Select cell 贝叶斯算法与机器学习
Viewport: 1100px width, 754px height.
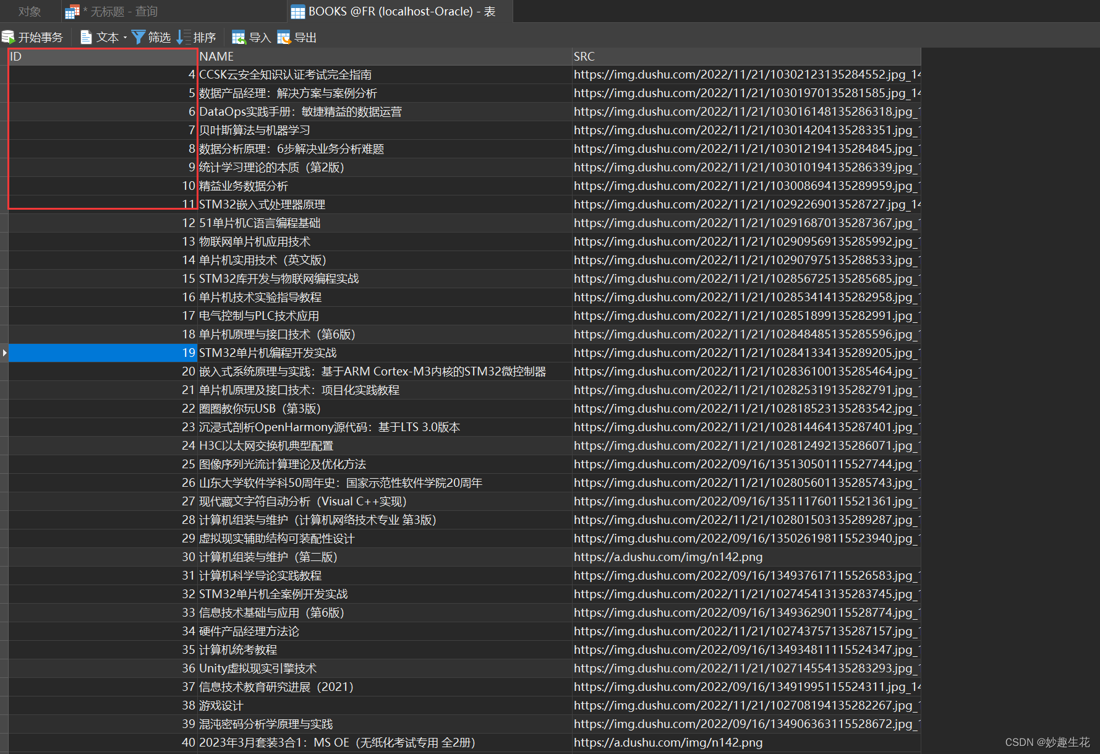(x=385, y=130)
